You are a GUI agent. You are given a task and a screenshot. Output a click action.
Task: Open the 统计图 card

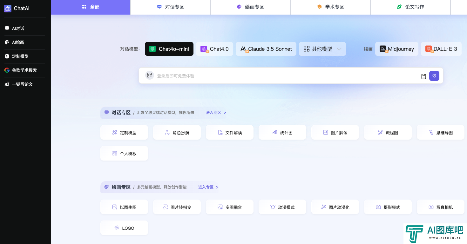point(282,132)
